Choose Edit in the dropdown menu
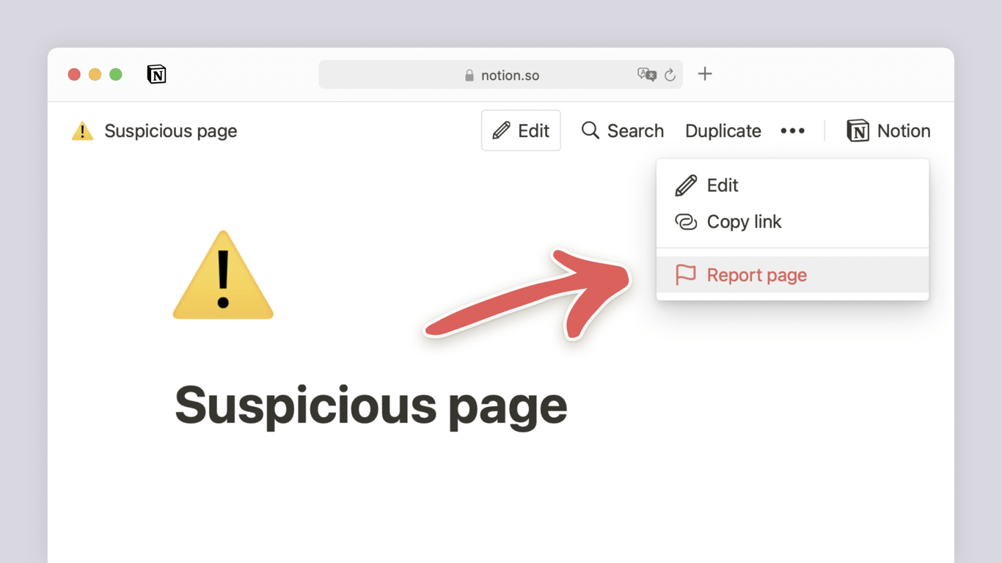 (722, 185)
